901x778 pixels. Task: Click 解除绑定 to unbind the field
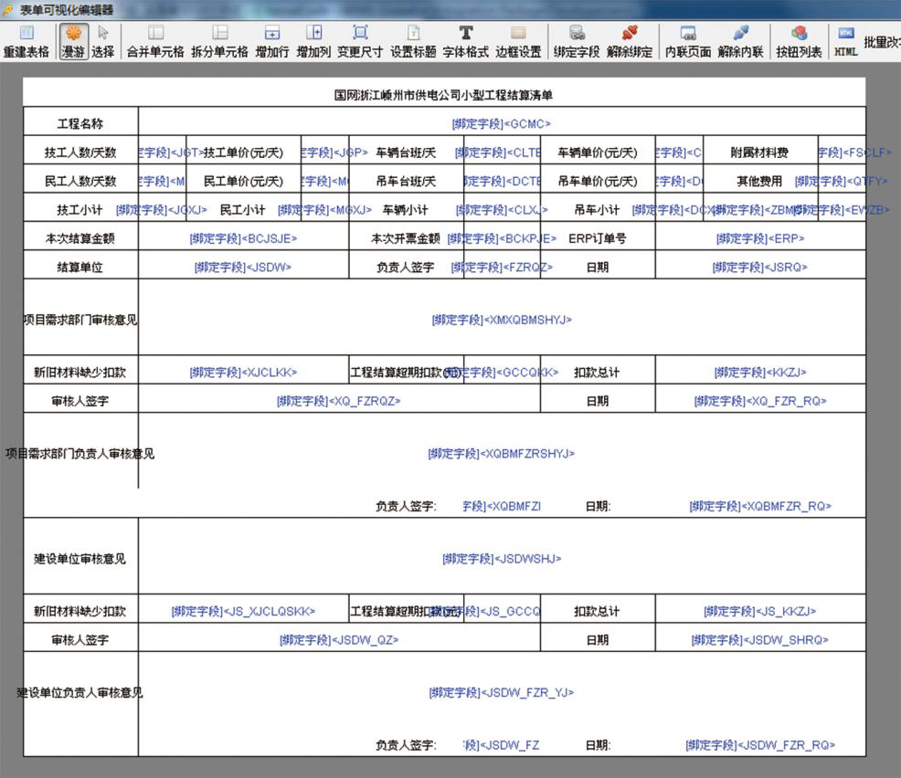pos(630,42)
